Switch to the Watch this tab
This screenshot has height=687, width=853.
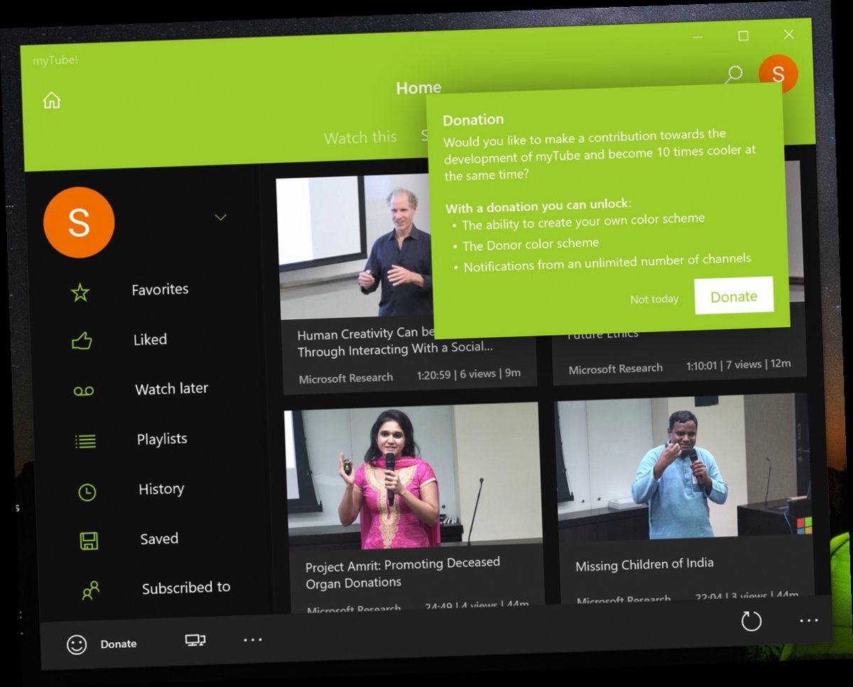click(360, 137)
